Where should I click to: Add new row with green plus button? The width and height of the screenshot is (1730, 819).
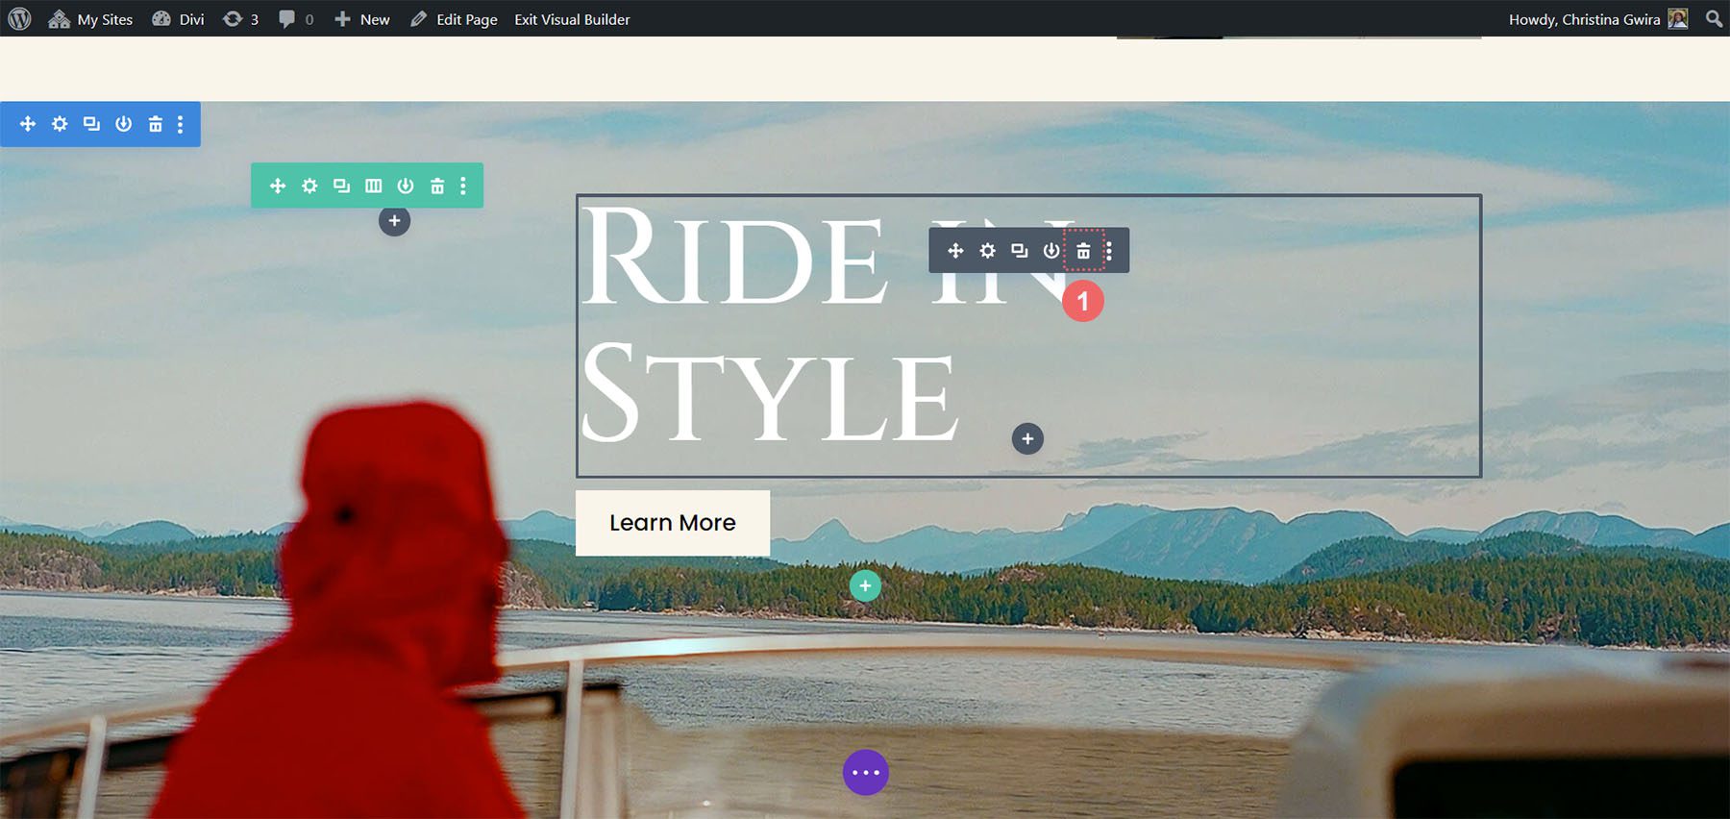click(x=865, y=585)
